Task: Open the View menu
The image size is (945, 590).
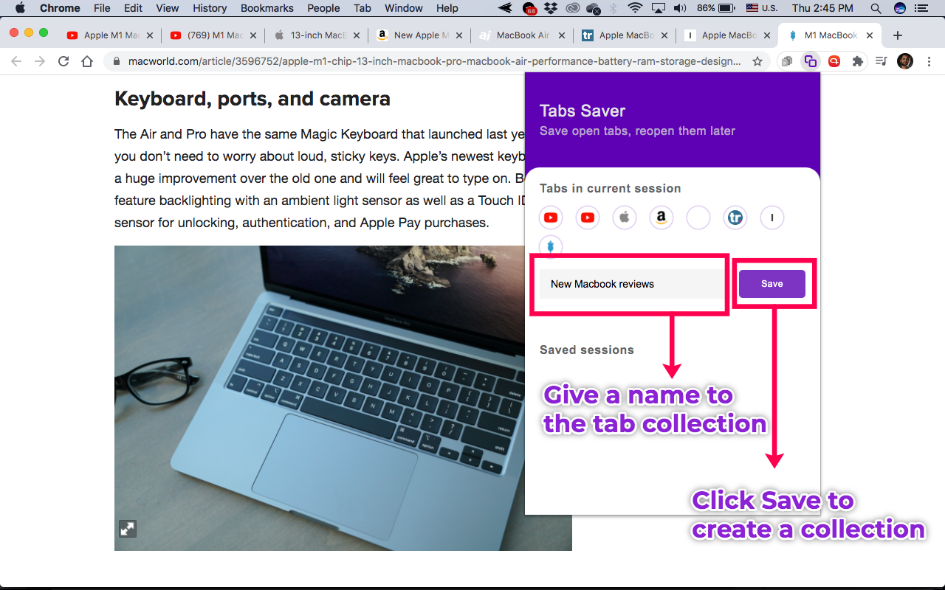Action: pos(168,8)
